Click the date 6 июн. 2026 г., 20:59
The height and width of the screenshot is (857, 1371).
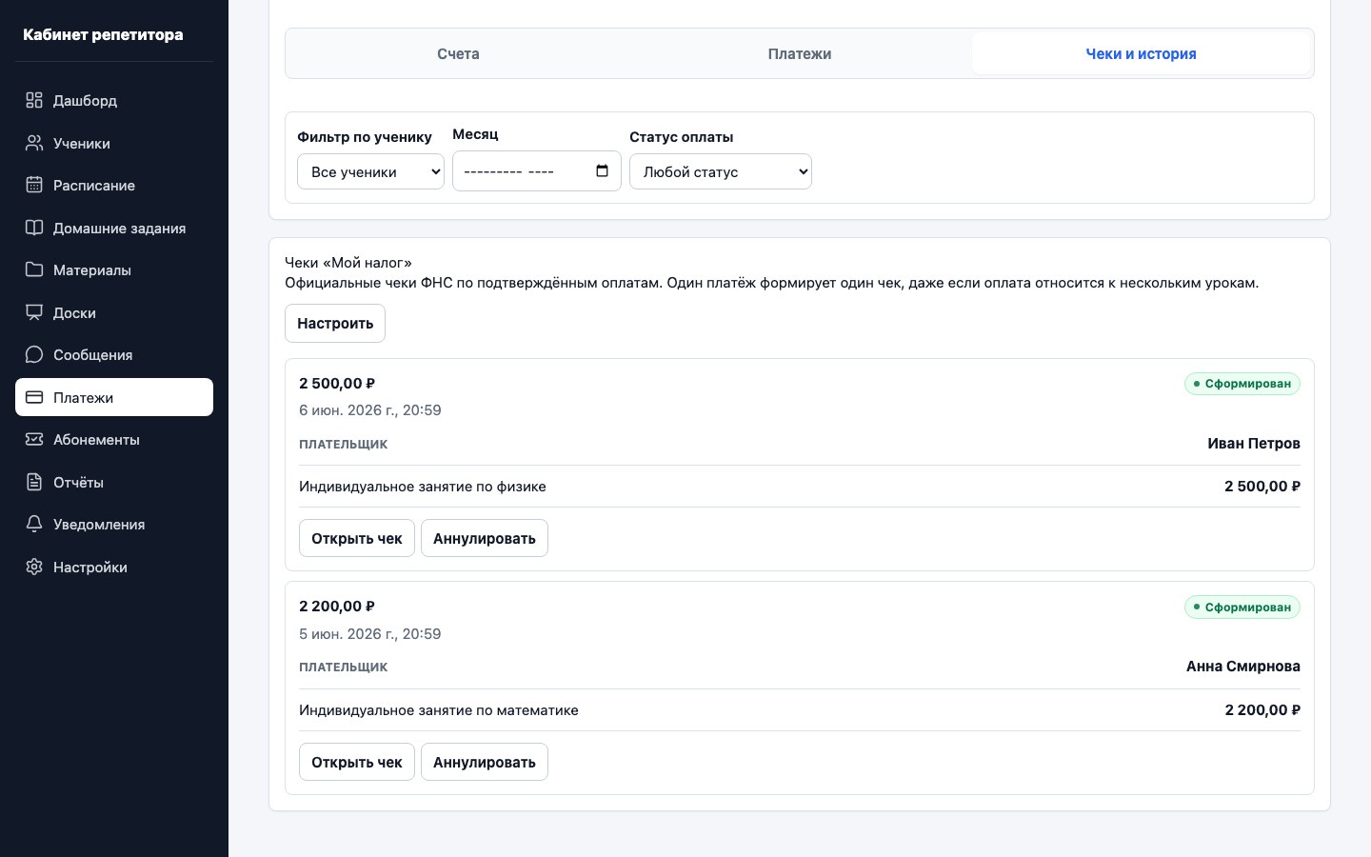370,410
